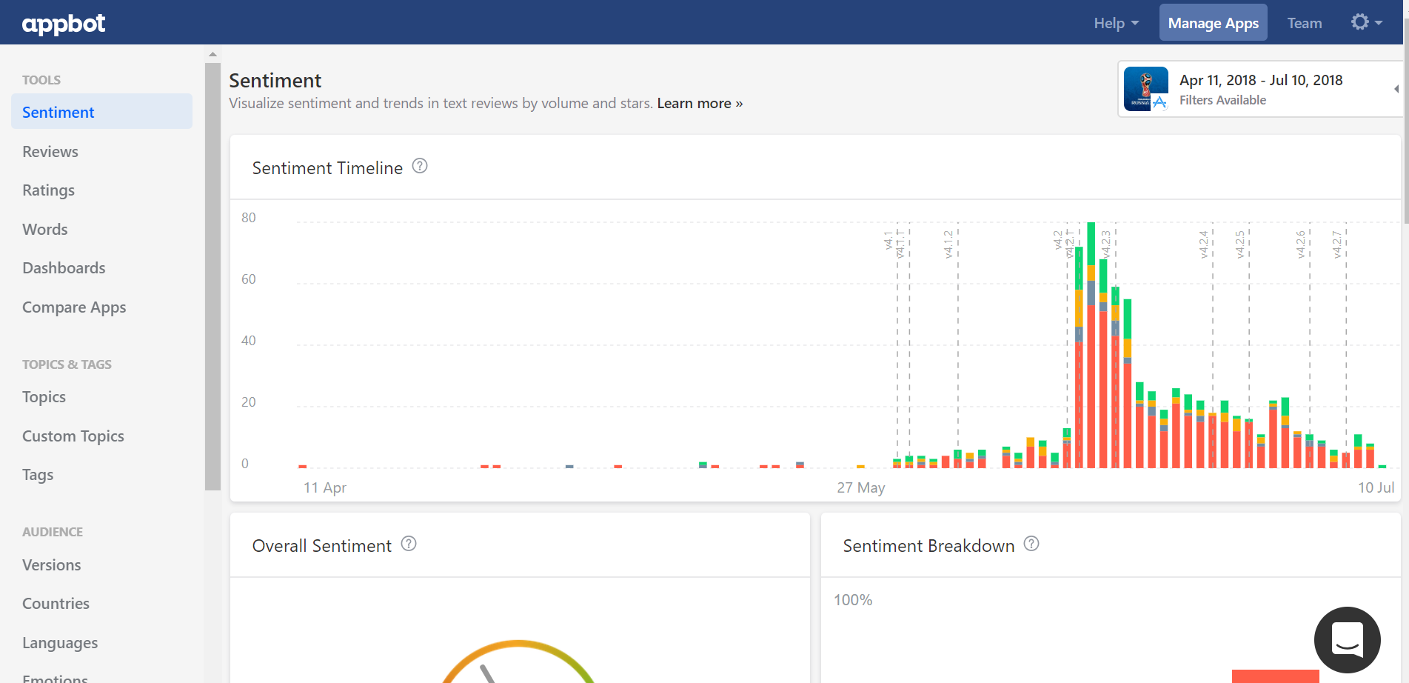The height and width of the screenshot is (683, 1409).
Task: Open Dashboards in the sidebar
Action: click(64, 268)
